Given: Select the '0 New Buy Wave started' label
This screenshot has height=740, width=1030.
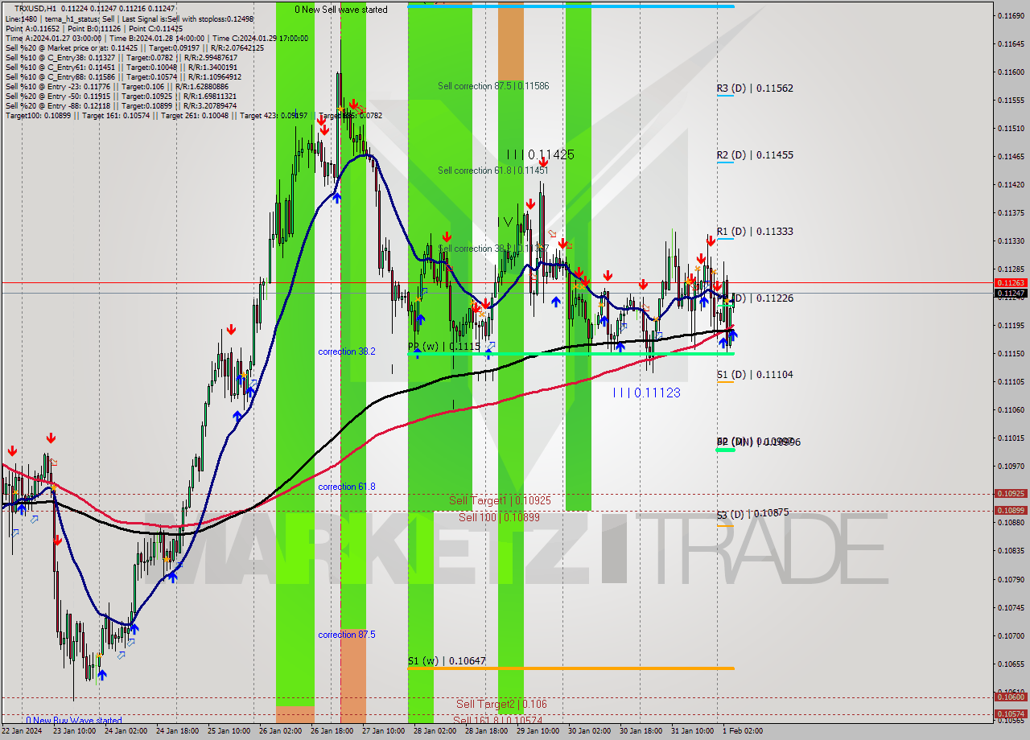Looking at the screenshot, I should [x=74, y=721].
